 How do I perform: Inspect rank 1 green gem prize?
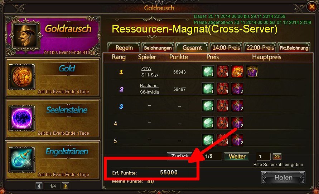point(208,71)
